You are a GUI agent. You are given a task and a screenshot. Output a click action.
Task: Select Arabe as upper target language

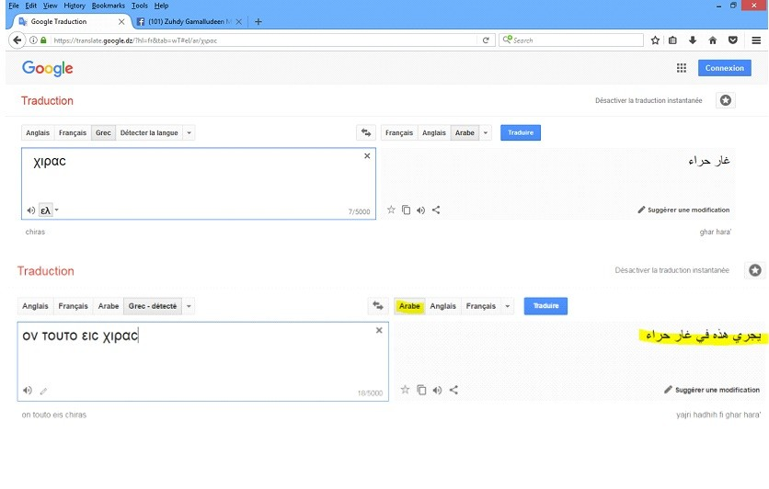[x=465, y=132]
